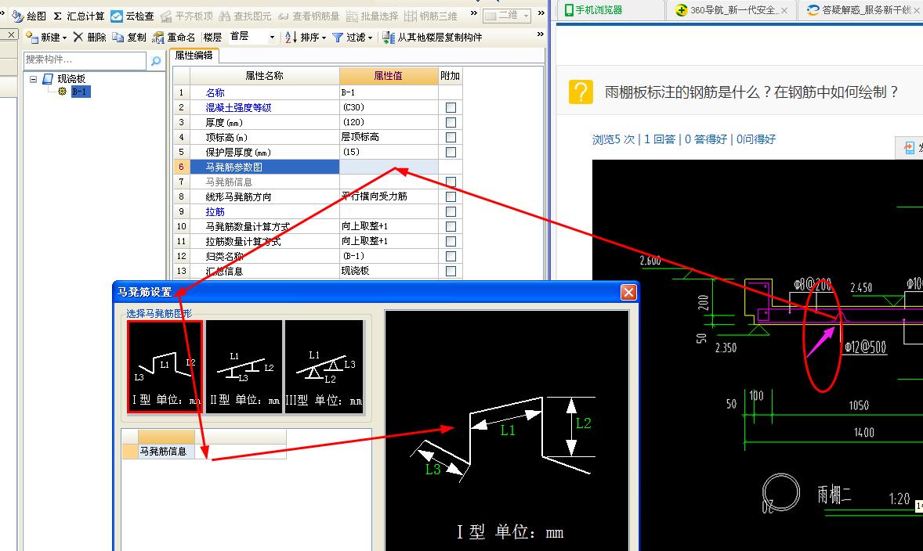Open the 1 回答 link

(659, 139)
